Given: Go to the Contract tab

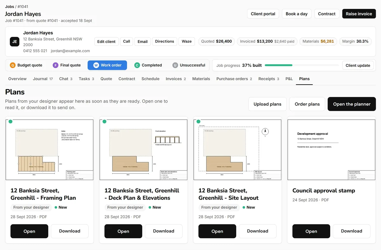Looking at the screenshot, I should tap(127, 79).
